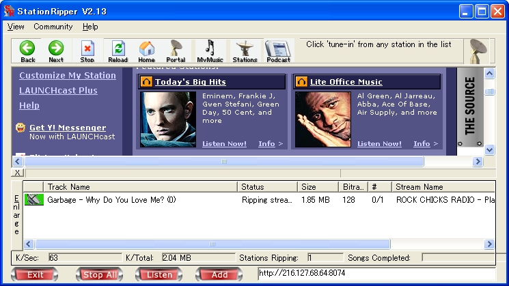Click headphone icon beside Lite Office Music
The image size is (509, 286).
pyautogui.click(x=301, y=82)
